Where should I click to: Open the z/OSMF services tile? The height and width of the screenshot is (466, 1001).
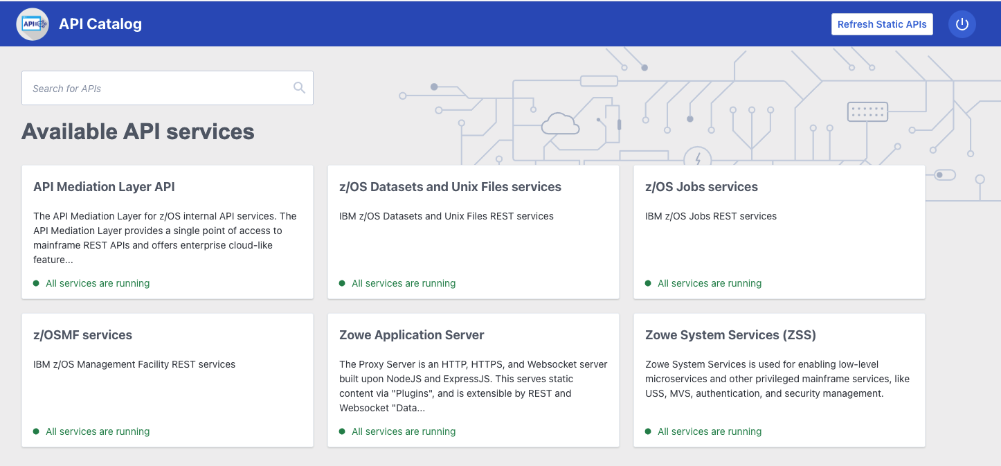82,335
